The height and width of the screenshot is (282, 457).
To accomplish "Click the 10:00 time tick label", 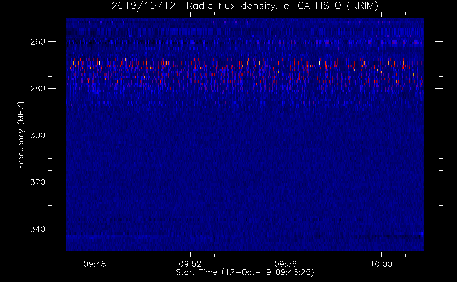I will tap(381, 264).
